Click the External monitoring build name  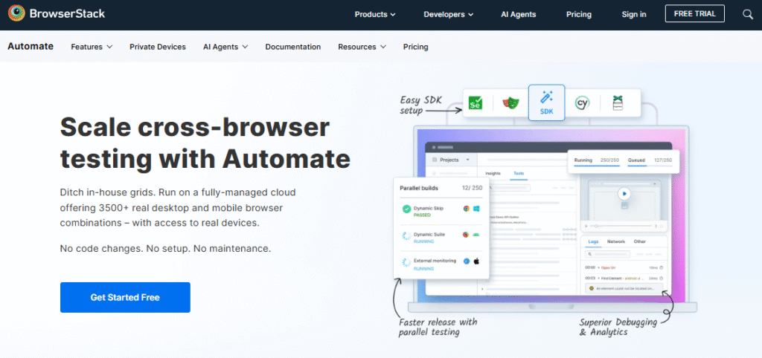[435, 261]
